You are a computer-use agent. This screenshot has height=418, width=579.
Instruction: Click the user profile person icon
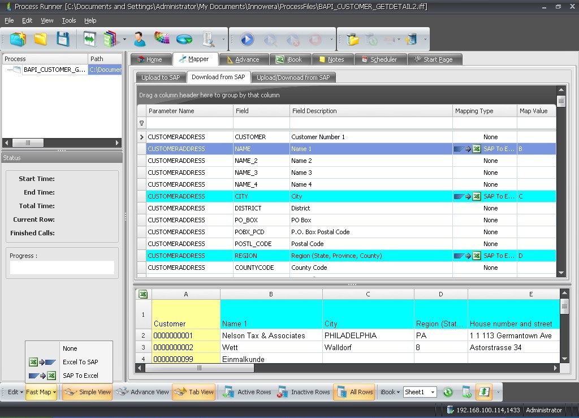[139, 39]
